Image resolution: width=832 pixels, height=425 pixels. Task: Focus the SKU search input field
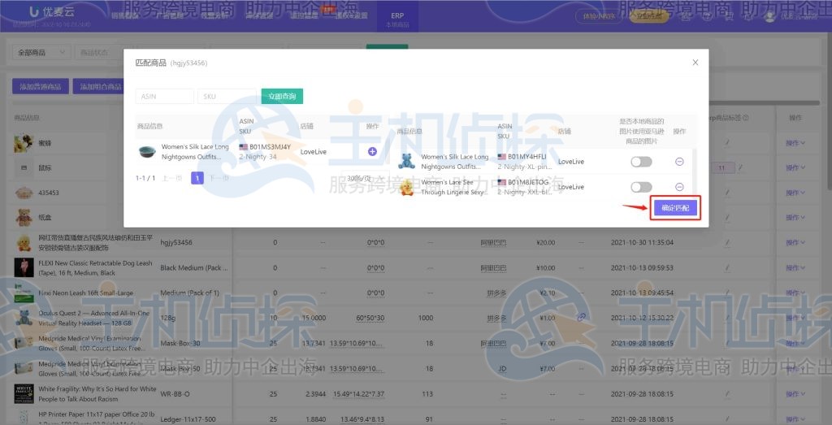tap(226, 97)
